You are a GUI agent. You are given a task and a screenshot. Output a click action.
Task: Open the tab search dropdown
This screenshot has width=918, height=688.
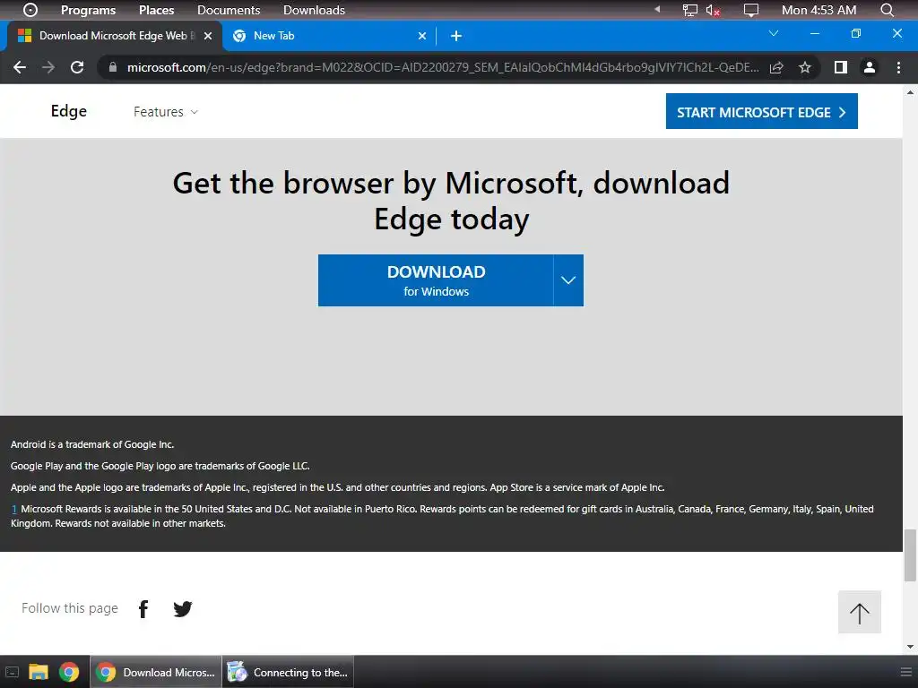[x=774, y=33]
